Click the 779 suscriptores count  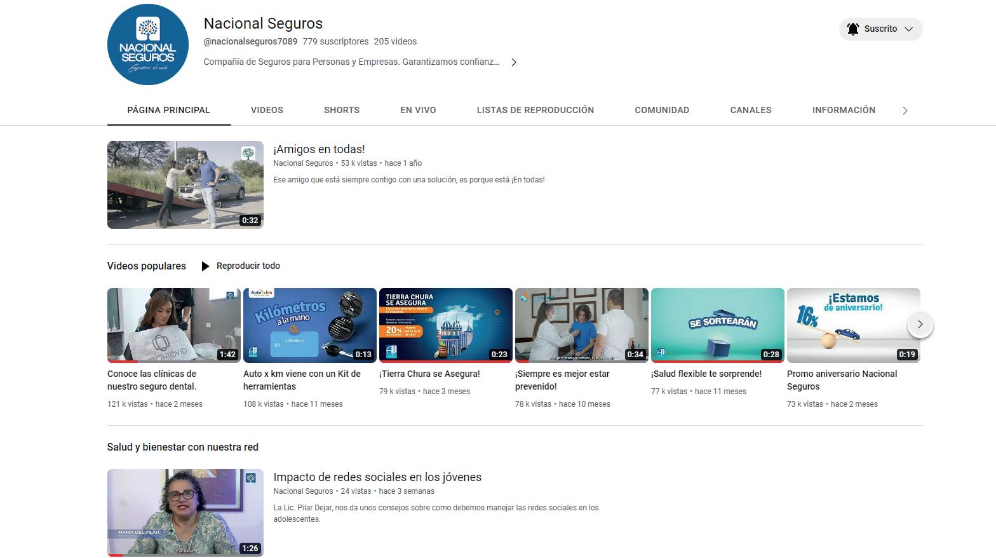click(335, 41)
